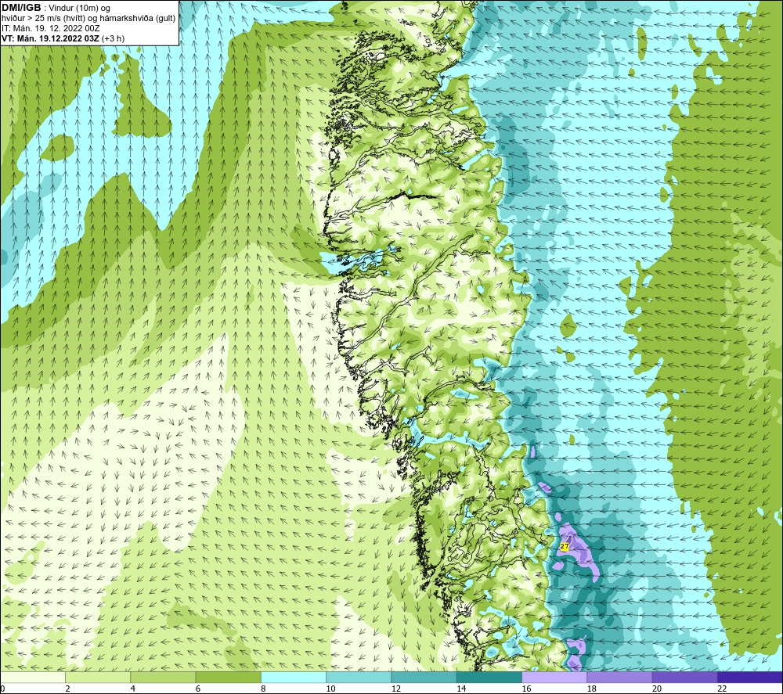
Task: Click the 12-14 m/s legend swatch
Action: tap(424, 677)
